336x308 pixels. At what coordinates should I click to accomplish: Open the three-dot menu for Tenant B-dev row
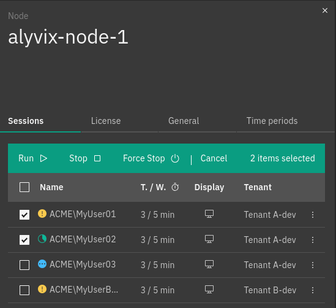[x=313, y=290]
